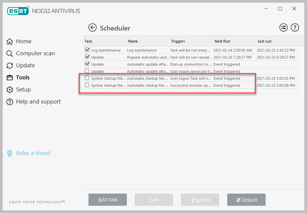
Task: Open the Computer scan section
Action: [36, 53]
